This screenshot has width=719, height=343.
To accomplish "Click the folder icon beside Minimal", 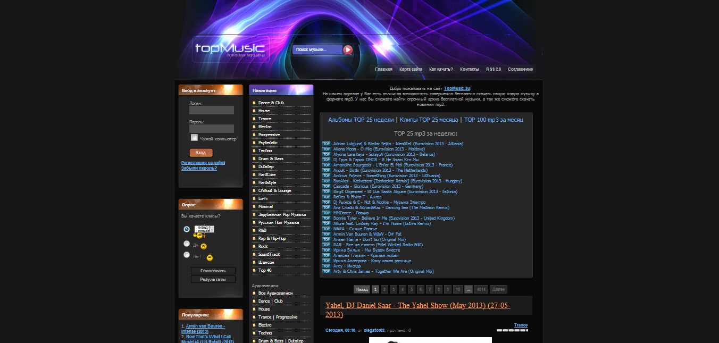I will tap(254, 206).
